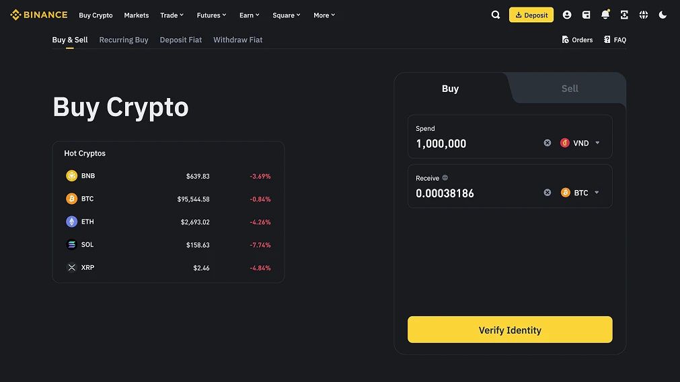Image resolution: width=680 pixels, height=382 pixels.
Task: Switch to the Sell tab
Action: point(570,89)
